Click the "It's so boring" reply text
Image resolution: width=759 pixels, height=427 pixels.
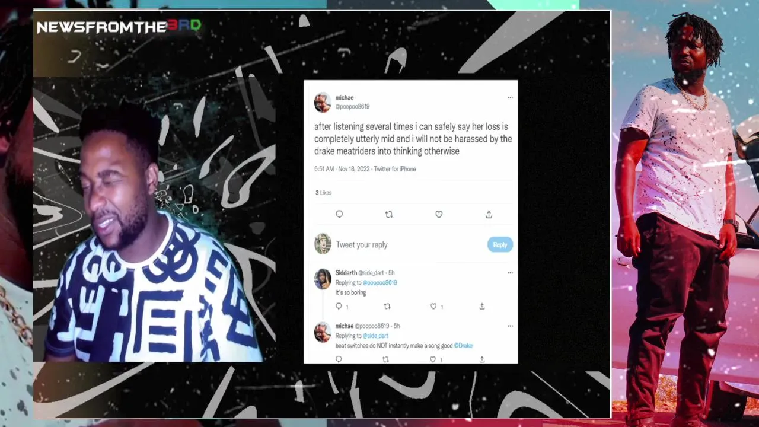[x=350, y=292]
